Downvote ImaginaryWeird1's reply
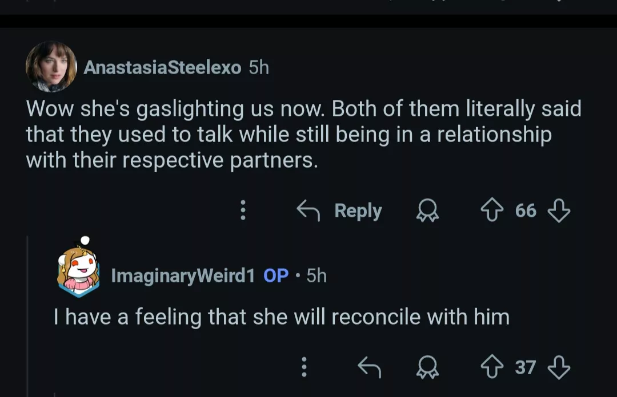Viewport: 617px width, 397px height. (559, 367)
